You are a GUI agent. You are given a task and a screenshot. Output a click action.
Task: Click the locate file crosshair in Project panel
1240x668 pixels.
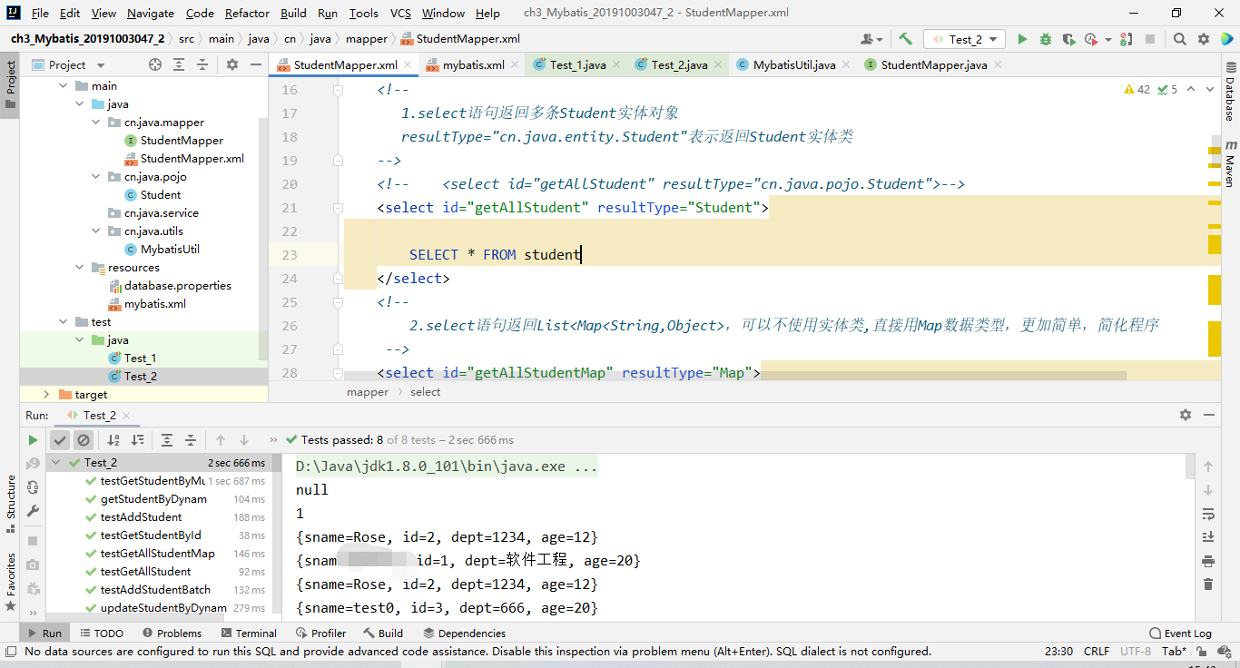tap(155, 64)
